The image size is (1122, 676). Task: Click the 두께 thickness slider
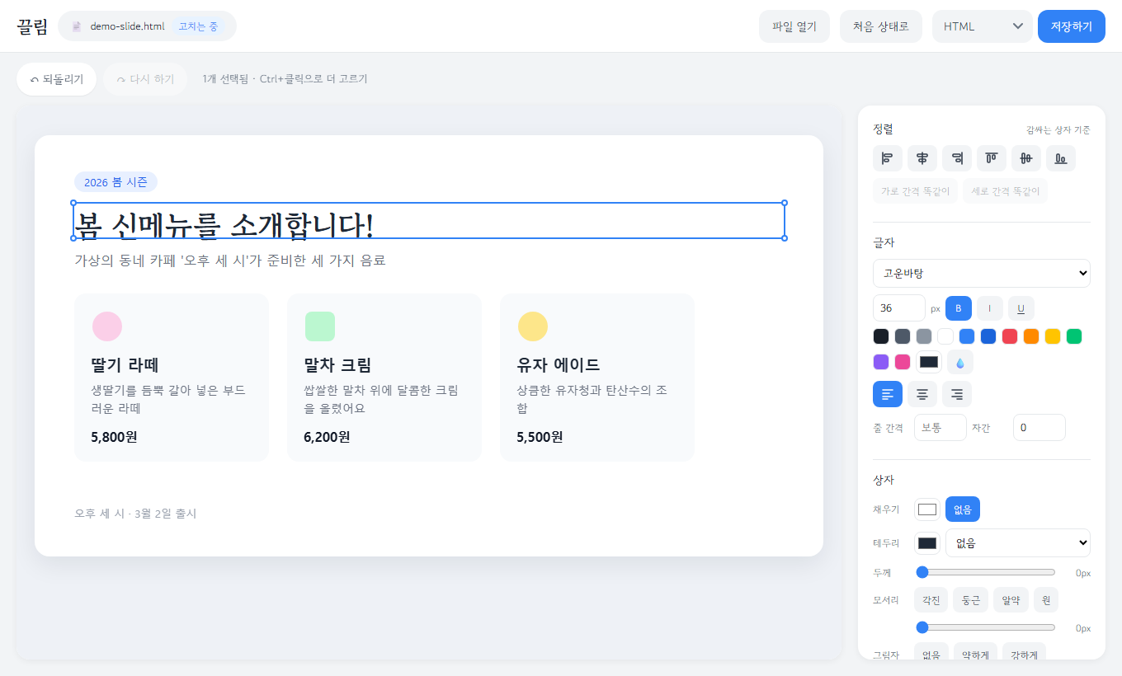[986, 572]
